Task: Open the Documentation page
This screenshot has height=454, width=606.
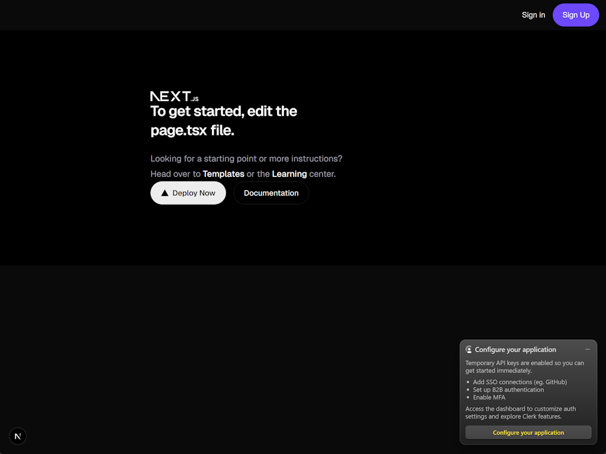Action: 270,192
